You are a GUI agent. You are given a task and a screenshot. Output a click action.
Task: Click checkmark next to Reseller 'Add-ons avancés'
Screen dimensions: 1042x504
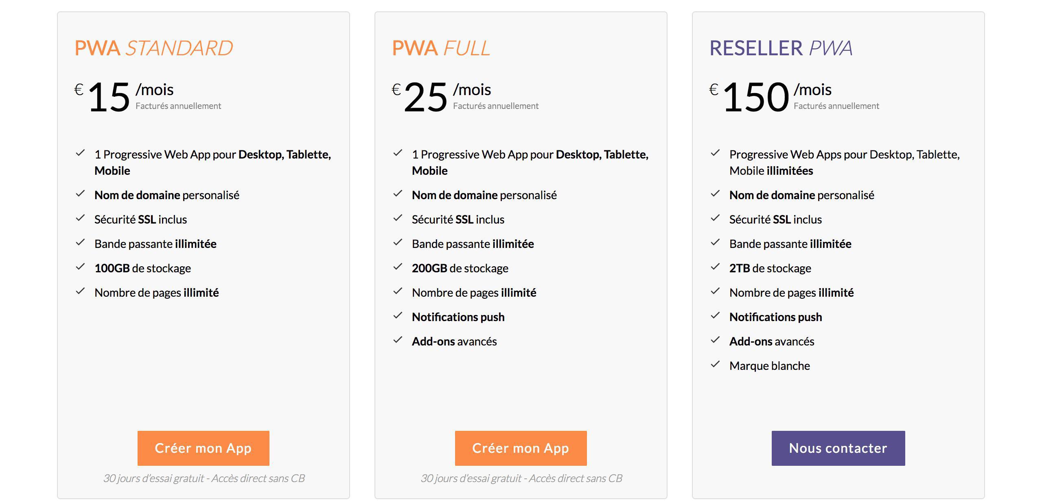(x=715, y=340)
